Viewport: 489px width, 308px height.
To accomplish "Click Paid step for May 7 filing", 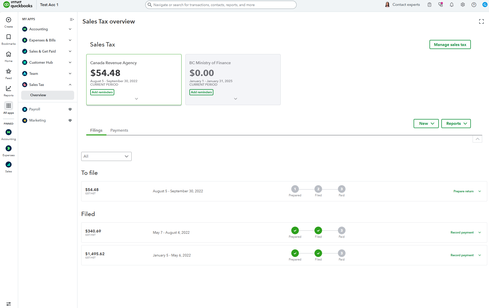I will (341, 231).
